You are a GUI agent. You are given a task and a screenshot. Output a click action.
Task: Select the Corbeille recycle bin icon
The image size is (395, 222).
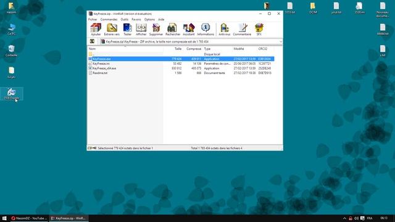tap(11, 51)
